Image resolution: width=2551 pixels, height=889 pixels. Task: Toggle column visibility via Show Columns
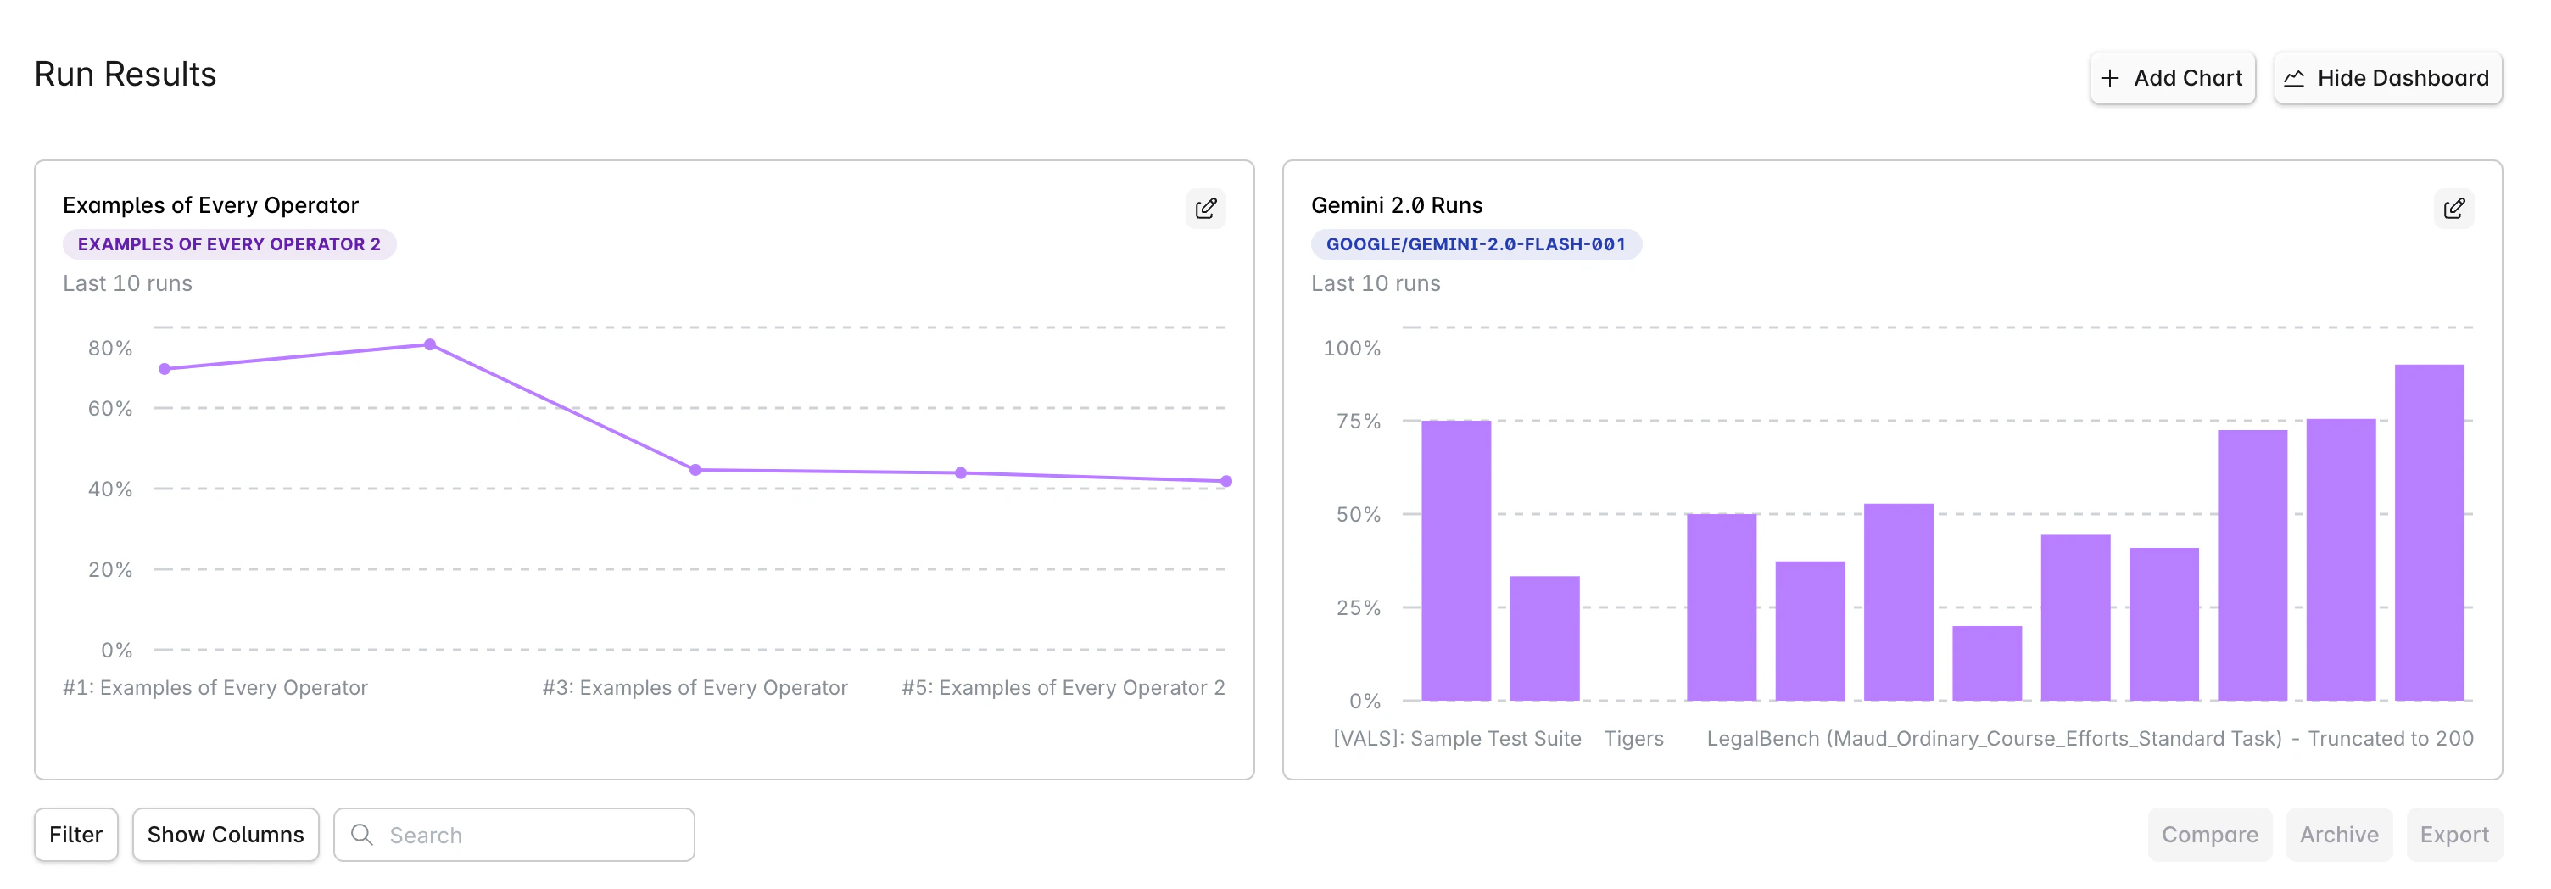225,835
